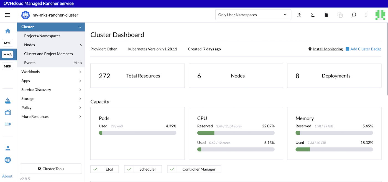Collapse the Cluster section
Image resolution: width=388 pixels, height=182 pixels.
51,27
